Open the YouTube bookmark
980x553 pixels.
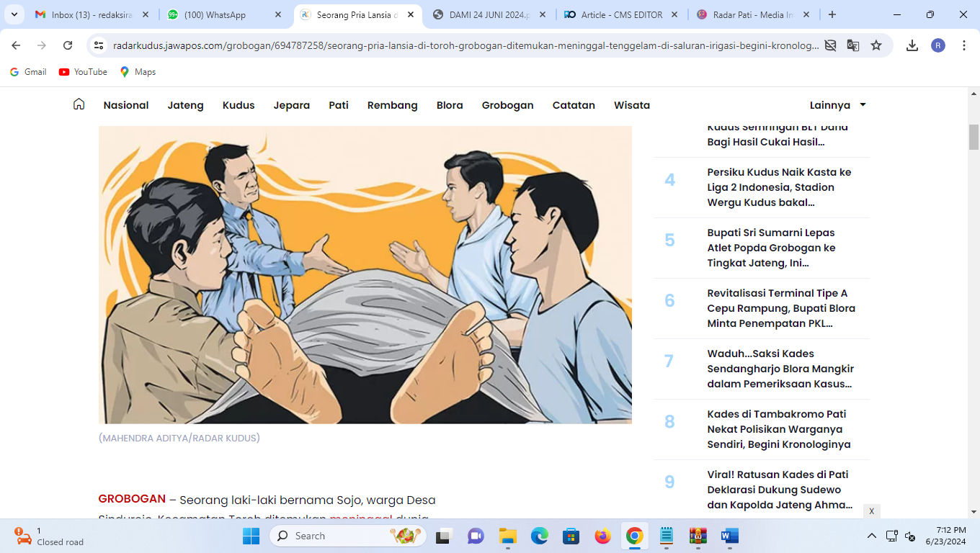tap(83, 72)
